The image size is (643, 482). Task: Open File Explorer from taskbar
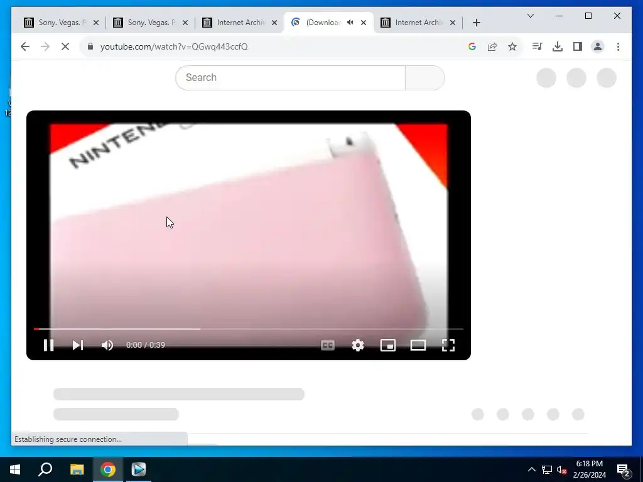pyautogui.click(x=77, y=469)
